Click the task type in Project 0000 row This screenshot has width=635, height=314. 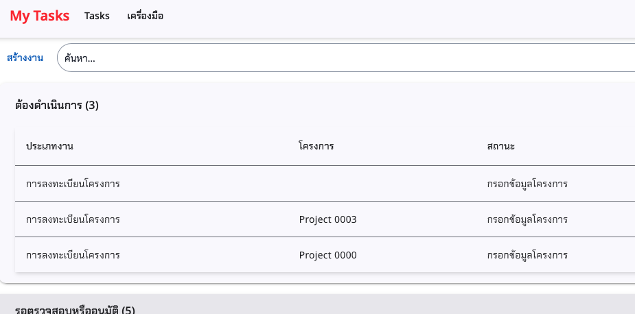point(73,255)
